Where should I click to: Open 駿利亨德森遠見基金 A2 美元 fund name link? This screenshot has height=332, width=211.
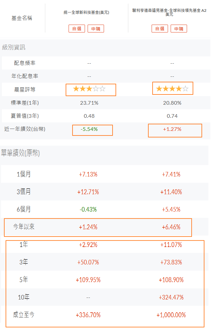[169, 12]
